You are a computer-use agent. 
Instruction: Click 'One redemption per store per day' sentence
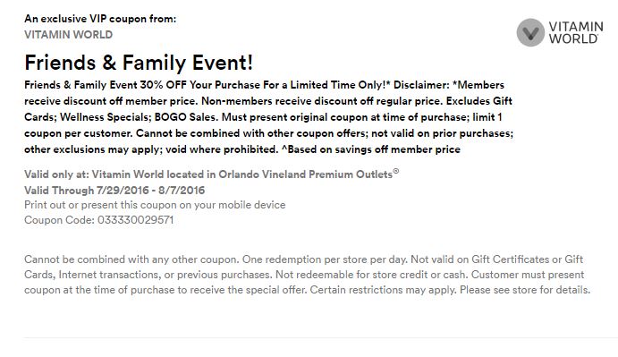(325, 259)
